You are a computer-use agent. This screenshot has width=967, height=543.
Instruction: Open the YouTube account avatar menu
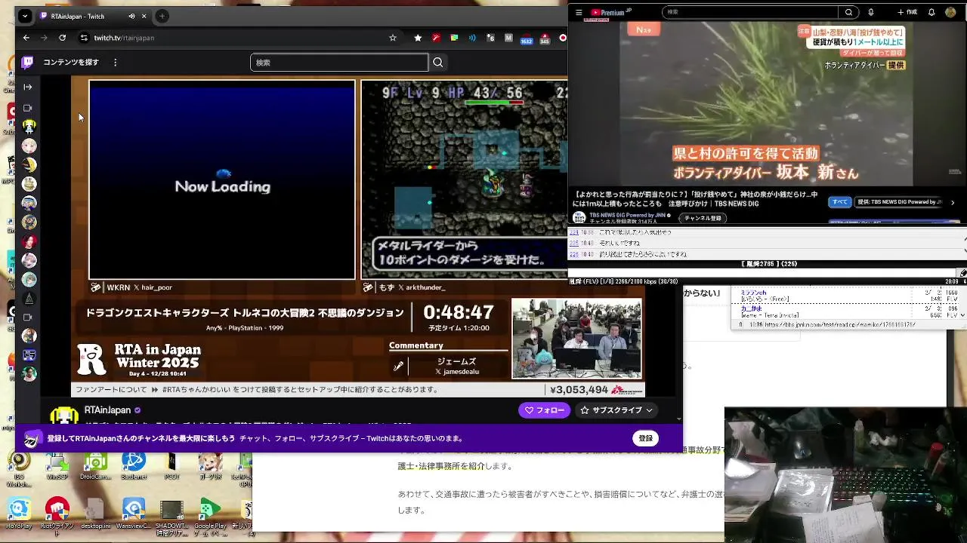pos(950,12)
